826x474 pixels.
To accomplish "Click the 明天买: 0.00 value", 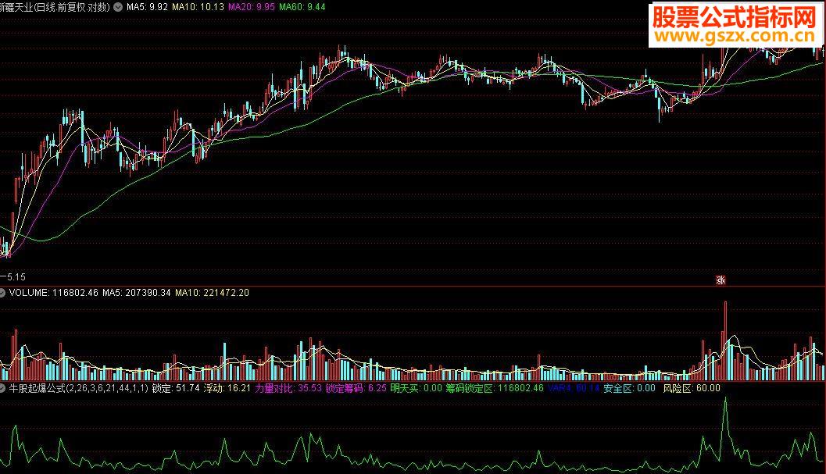I will pyautogui.click(x=417, y=388).
